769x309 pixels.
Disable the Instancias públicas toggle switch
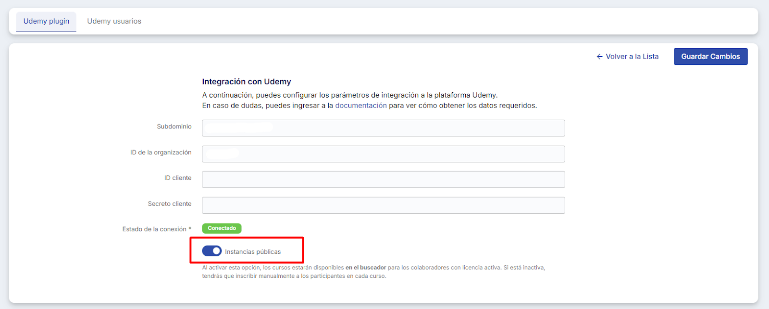point(212,251)
